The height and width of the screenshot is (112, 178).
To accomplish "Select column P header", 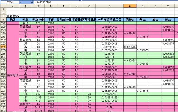I will point(109,6).
